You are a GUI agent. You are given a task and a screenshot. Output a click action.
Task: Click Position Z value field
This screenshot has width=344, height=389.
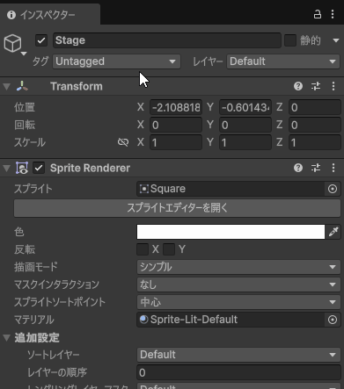coord(315,107)
